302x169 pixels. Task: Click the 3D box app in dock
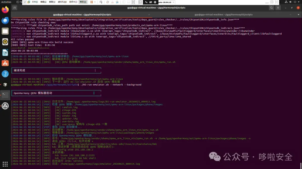click(5, 84)
